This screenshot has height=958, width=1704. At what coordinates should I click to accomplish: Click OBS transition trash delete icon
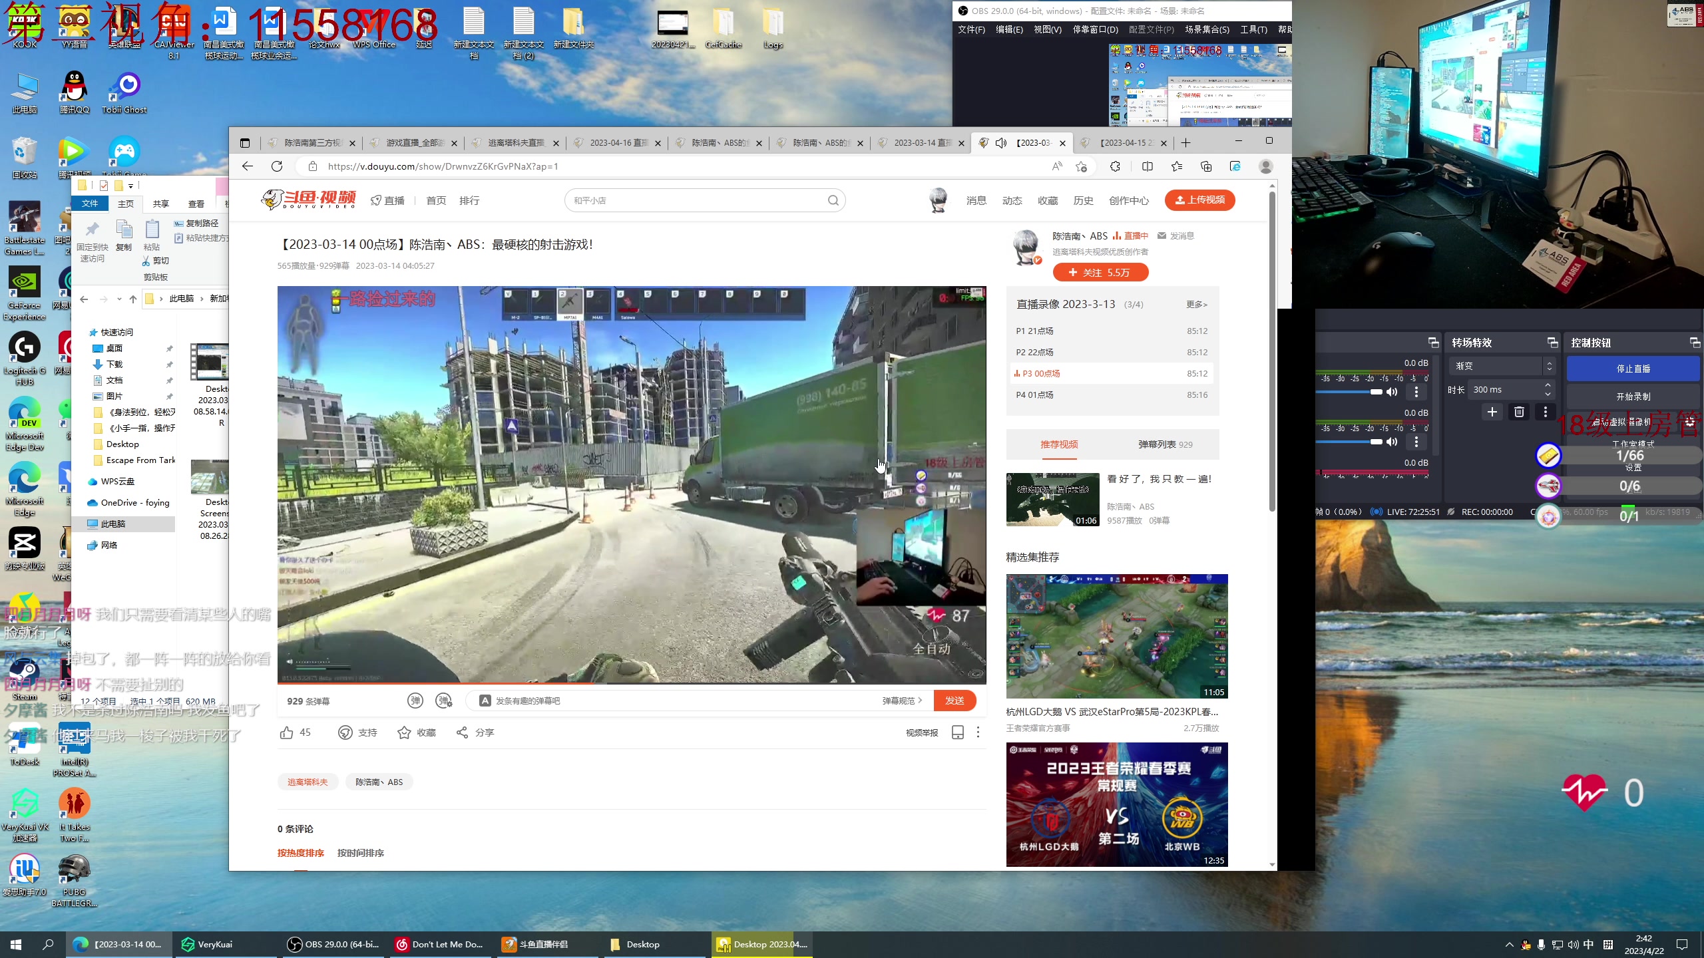pos(1519,412)
